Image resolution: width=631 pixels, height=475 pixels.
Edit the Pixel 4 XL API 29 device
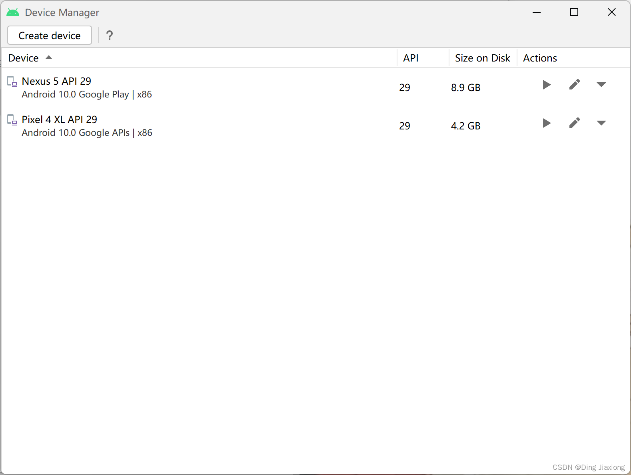(x=575, y=123)
